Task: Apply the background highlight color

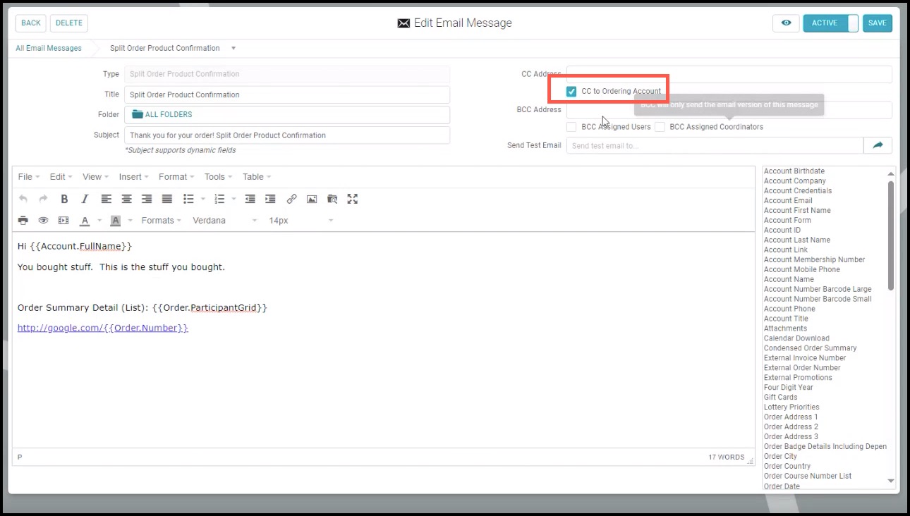Action: click(x=116, y=221)
